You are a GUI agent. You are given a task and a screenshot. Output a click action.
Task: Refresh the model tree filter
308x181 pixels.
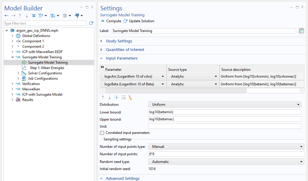click(91, 23)
